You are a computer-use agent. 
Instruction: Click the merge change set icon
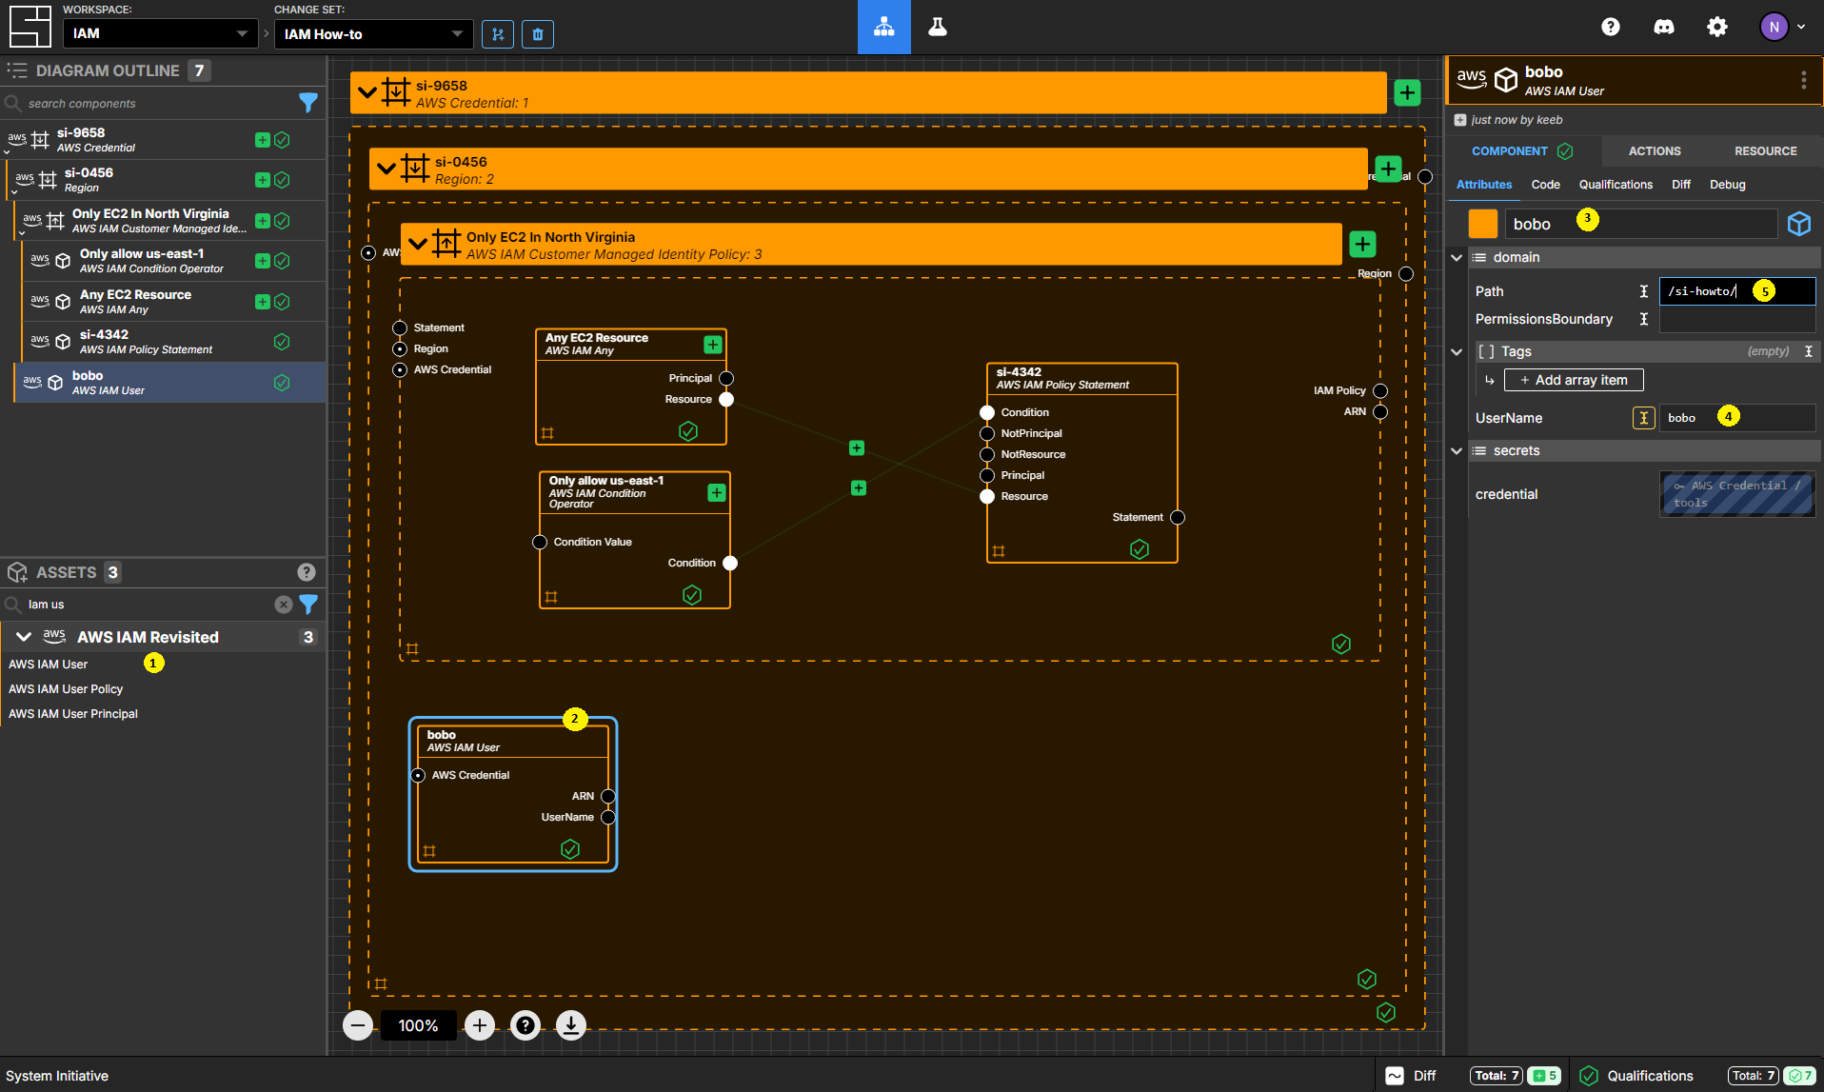coord(498,34)
